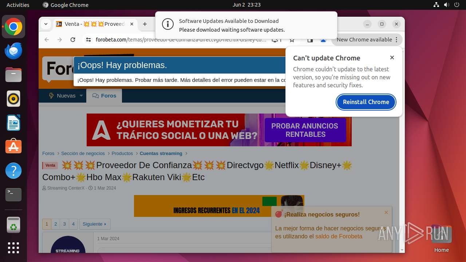Screen dimensions: 466x262
Task: Click the monetizar tráfico banner ad
Action: point(219,130)
